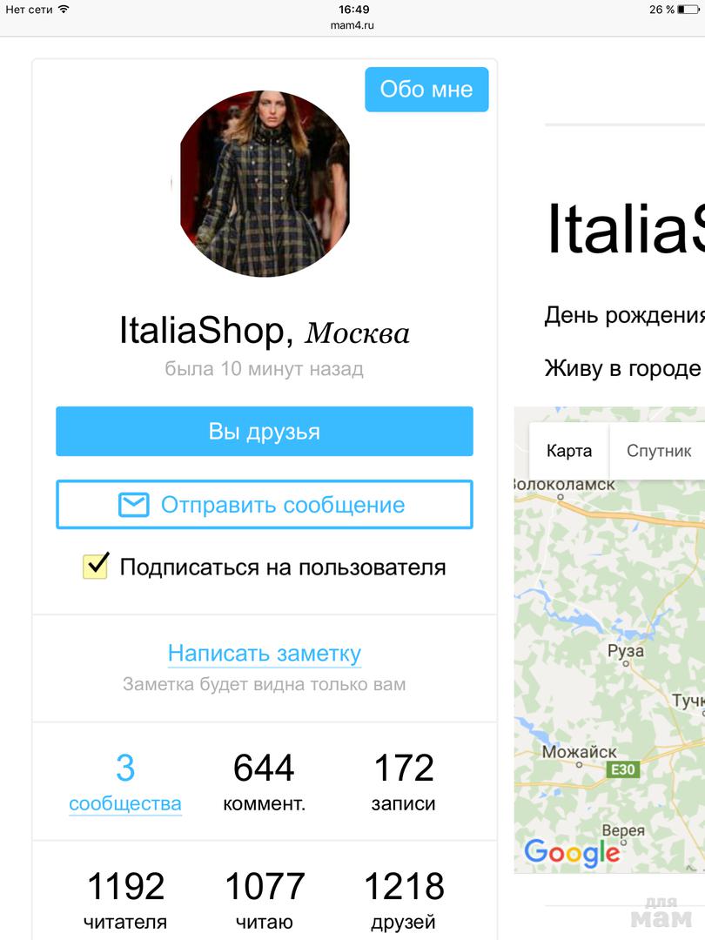
Task: Tap the battery indicator icon
Action: click(688, 9)
